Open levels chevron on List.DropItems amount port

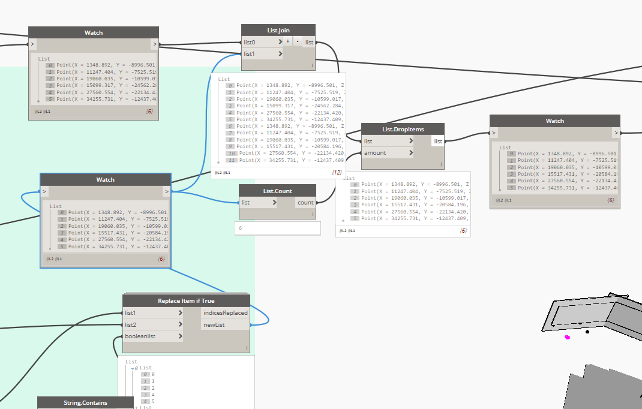point(411,153)
